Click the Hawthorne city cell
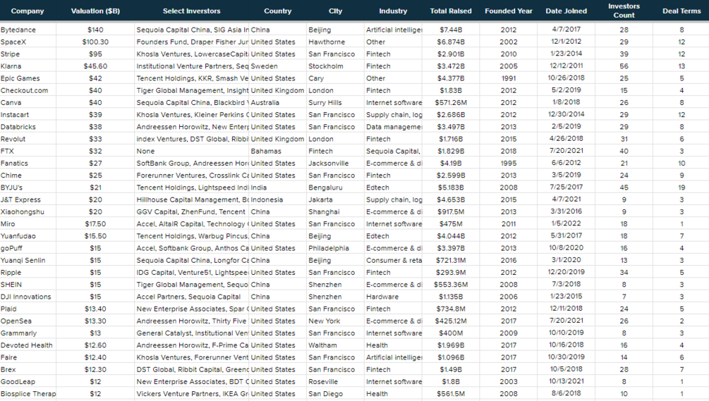 [x=336, y=42]
